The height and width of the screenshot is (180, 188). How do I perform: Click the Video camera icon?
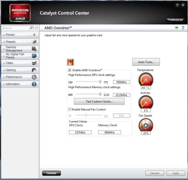coord(34,63)
